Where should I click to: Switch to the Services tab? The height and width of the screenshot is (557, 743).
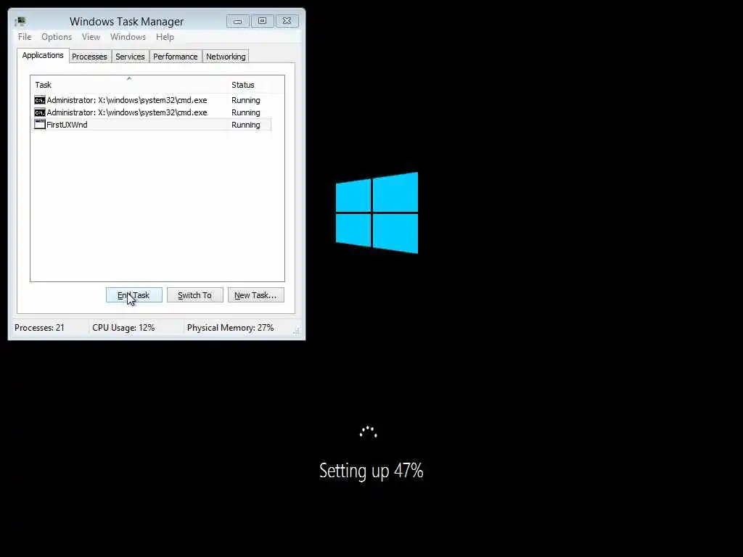click(x=130, y=57)
